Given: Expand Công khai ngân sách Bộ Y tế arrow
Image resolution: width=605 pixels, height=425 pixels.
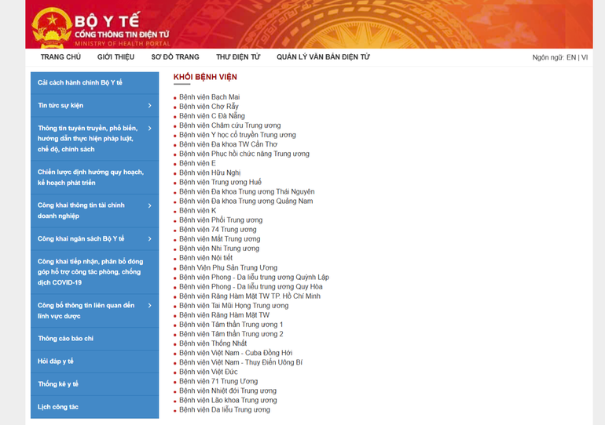Looking at the screenshot, I should [x=149, y=238].
